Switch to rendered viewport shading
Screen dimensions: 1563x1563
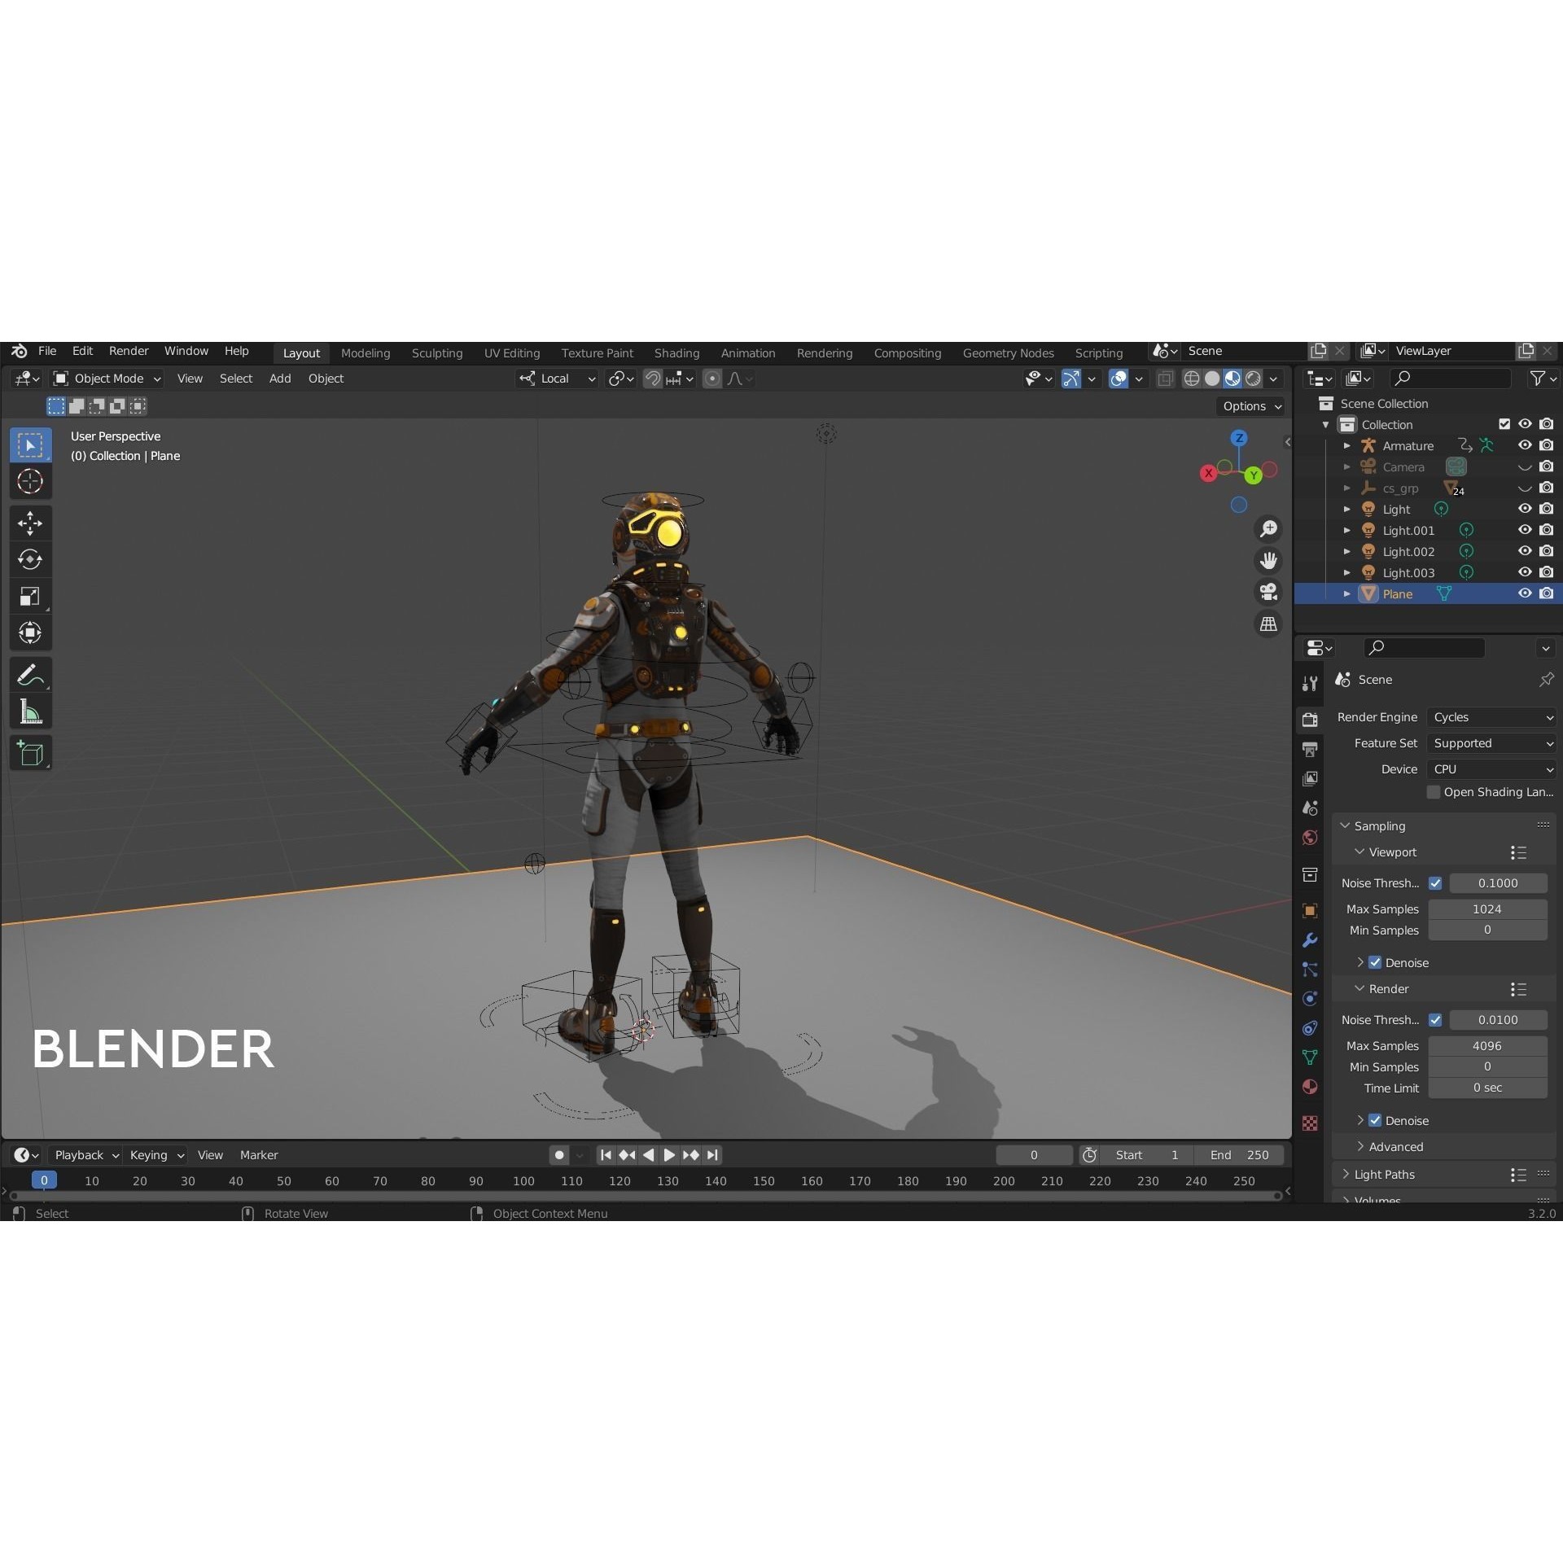[x=1254, y=379]
